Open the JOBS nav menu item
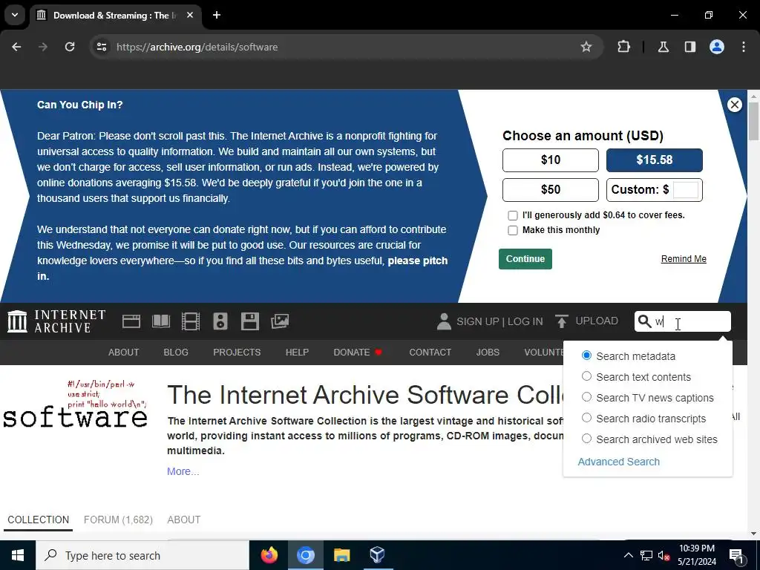The width and height of the screenshot is (760, 570). point(488,353)
